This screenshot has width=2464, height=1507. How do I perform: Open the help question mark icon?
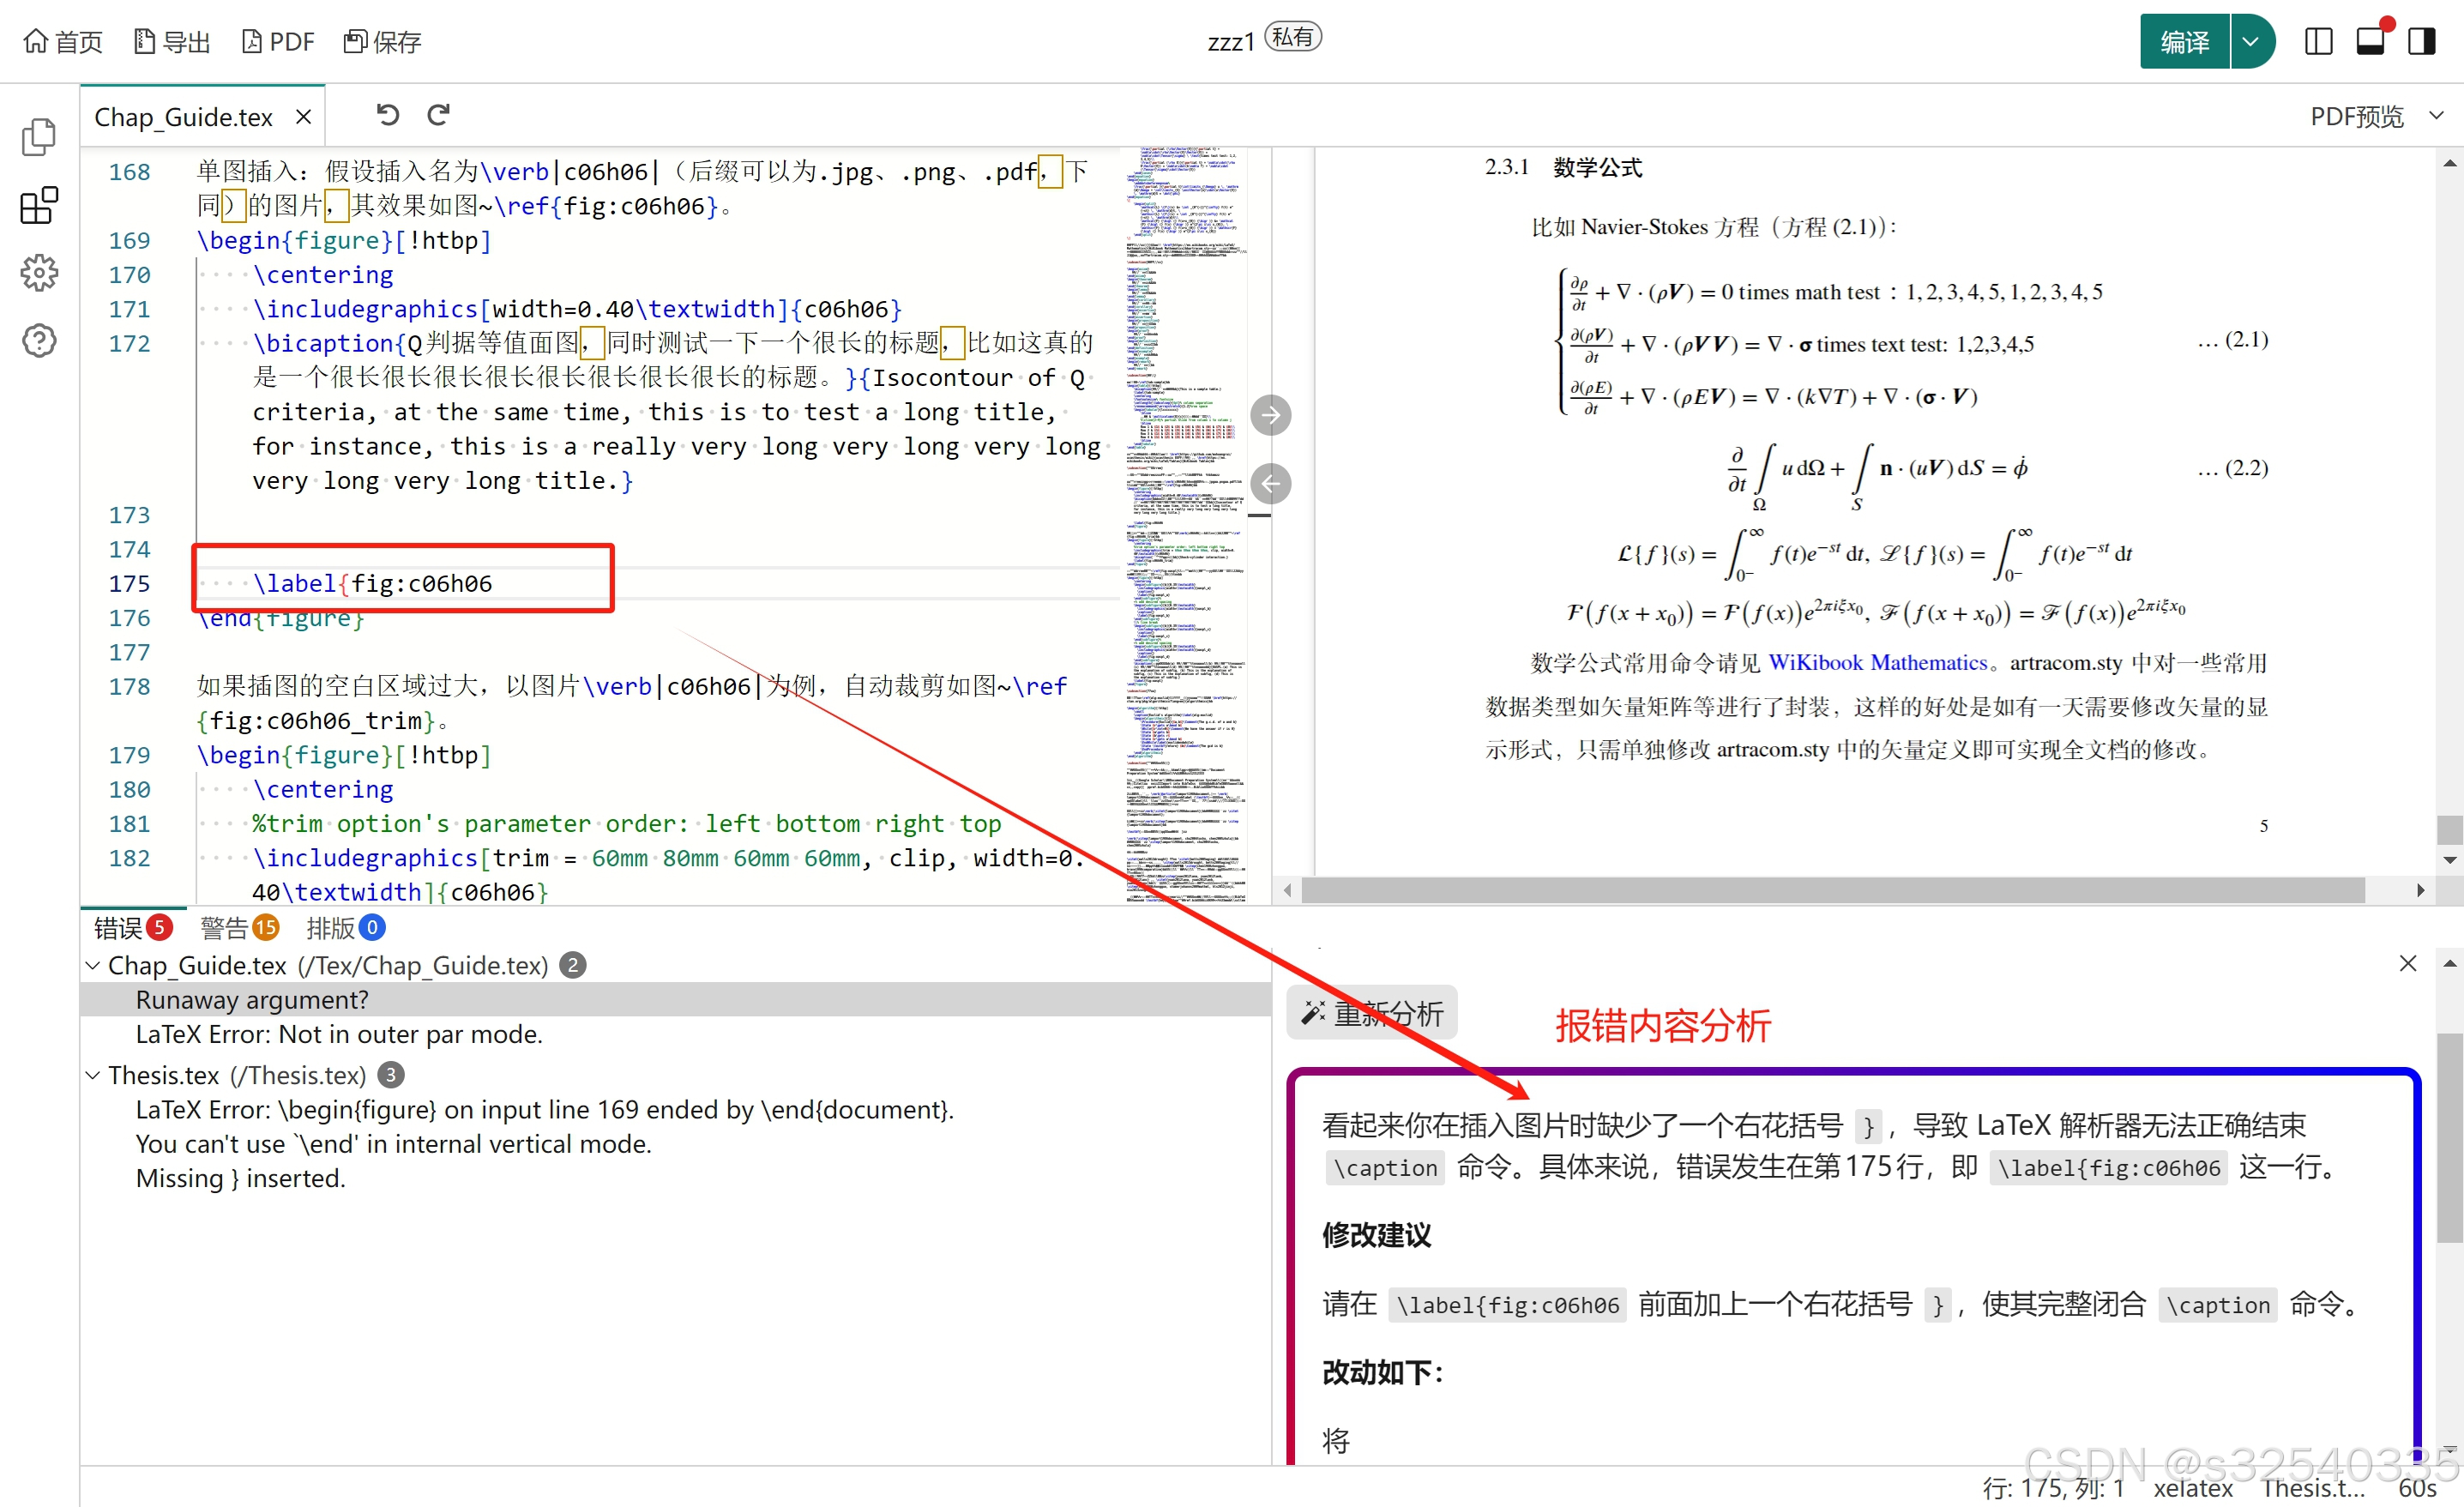tap(39, 341)
